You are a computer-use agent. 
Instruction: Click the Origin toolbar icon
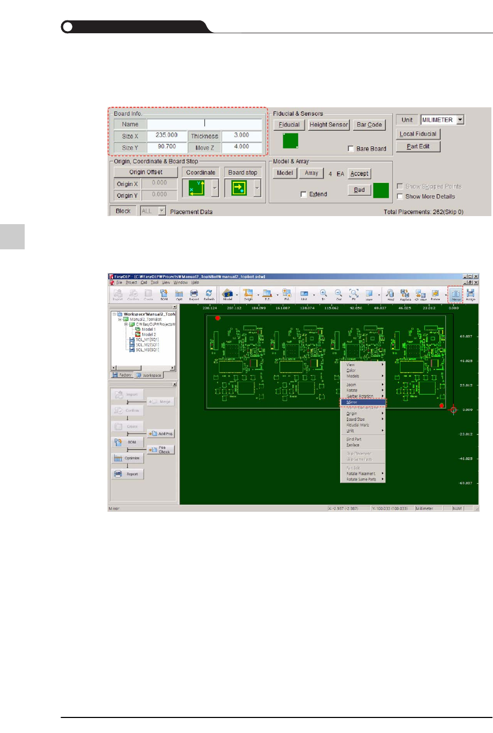point(248,294)
